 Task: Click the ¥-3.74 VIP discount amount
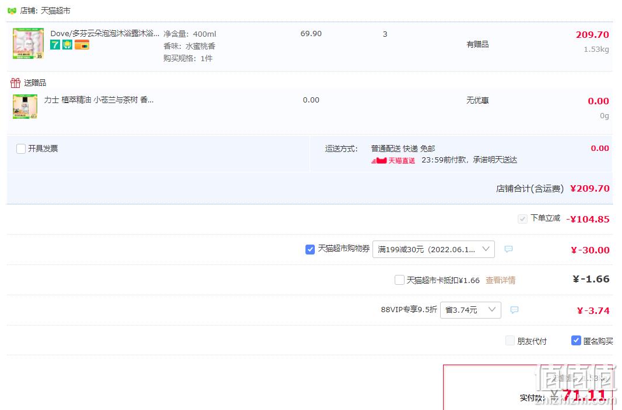(x=593, y=311)
